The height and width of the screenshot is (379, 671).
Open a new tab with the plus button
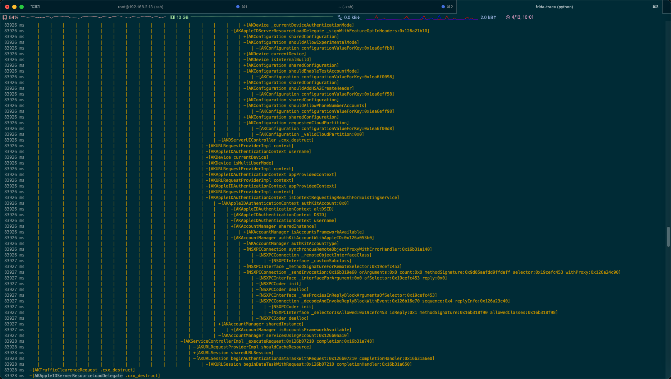click(x=666, y=7)
